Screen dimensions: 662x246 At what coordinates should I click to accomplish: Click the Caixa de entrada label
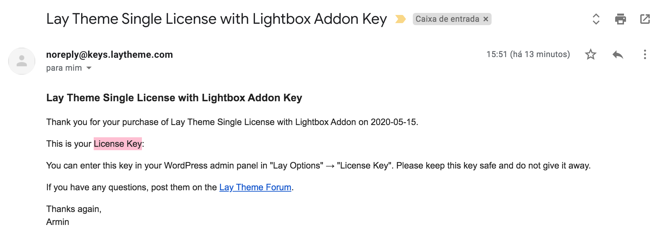pos(447,19)
